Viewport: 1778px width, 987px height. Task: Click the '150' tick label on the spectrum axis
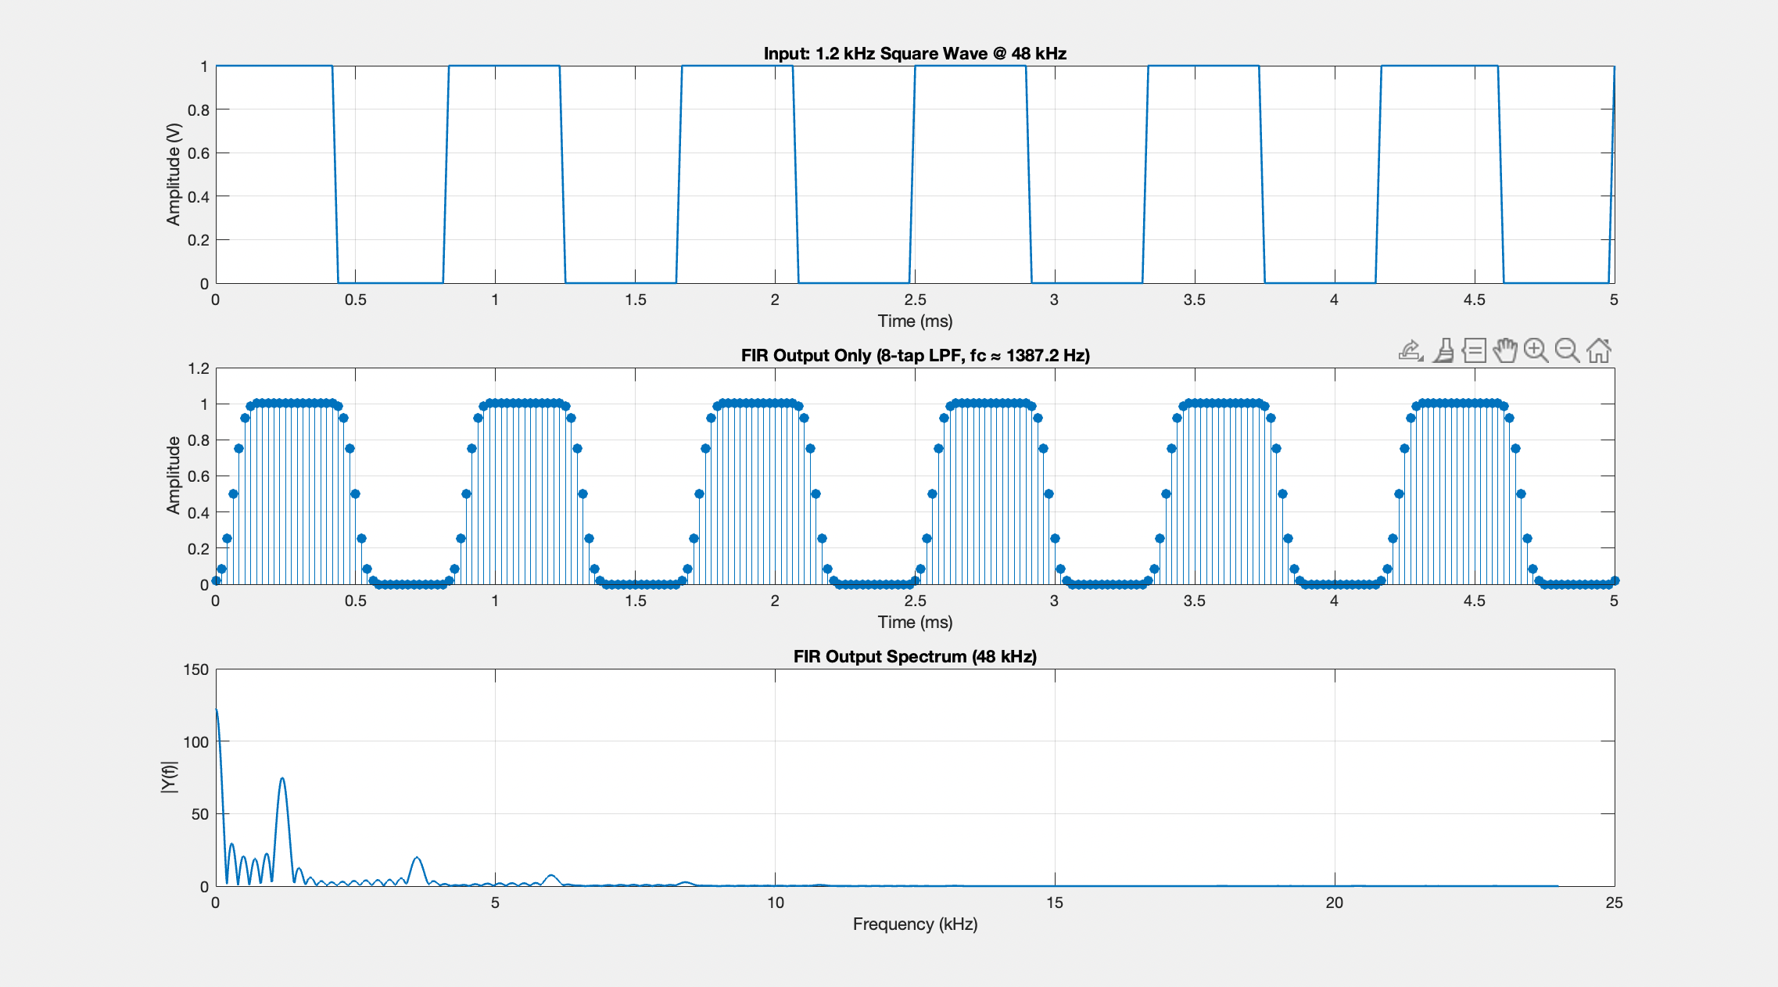point(195,669)
